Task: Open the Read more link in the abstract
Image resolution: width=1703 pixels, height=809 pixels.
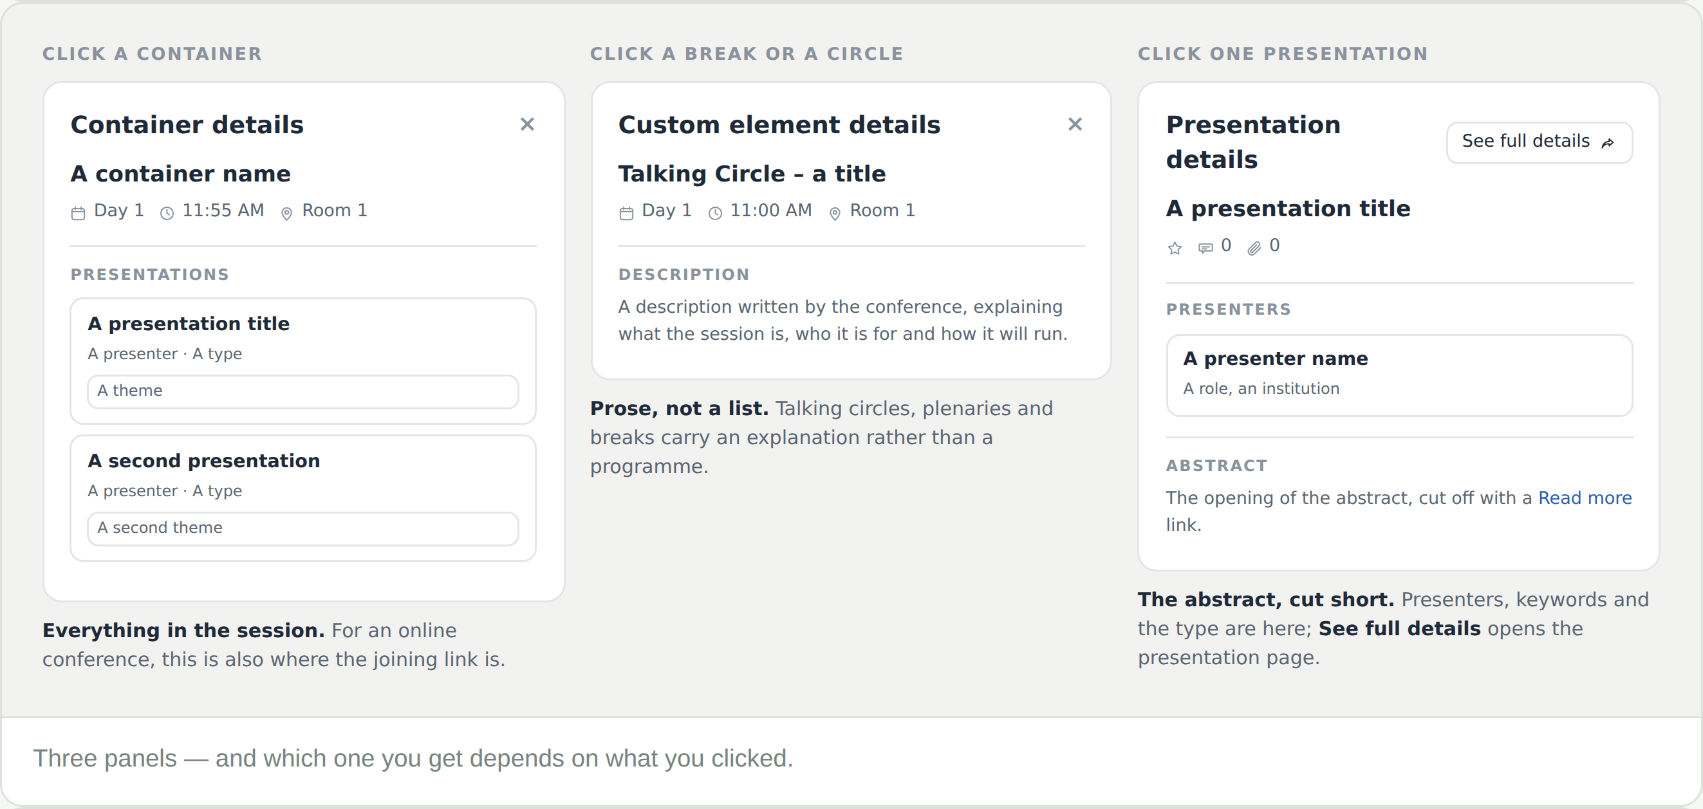Action: pos(1585,497)
